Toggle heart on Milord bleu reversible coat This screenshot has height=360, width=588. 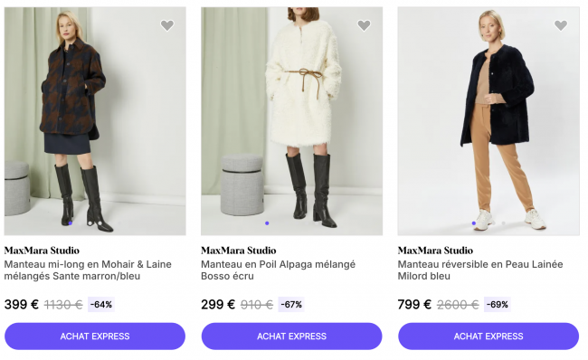point(561,25)
